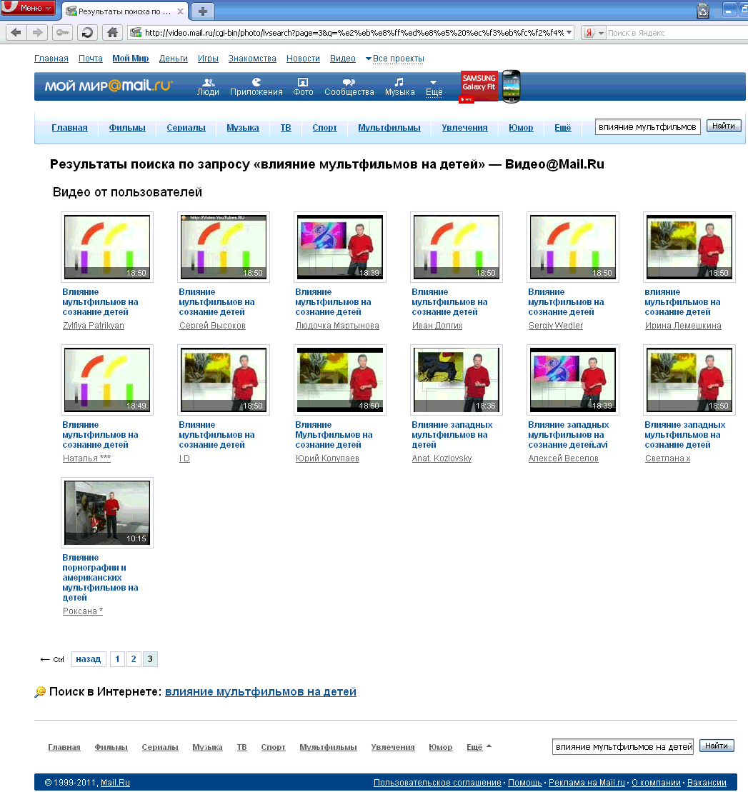Open Люди section in Мой Мир header
Viewport: 748px width, 792px height.
(208, 87)
